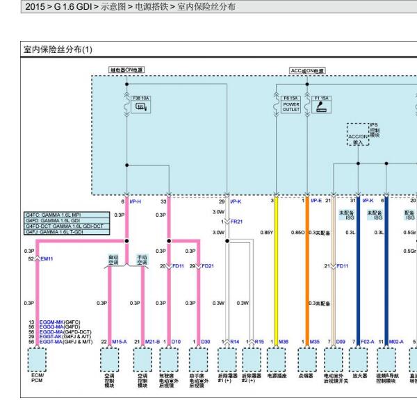417x405 pixels.
Task: Click the component box under connector M15-A
Action: [x=110, y=360]
